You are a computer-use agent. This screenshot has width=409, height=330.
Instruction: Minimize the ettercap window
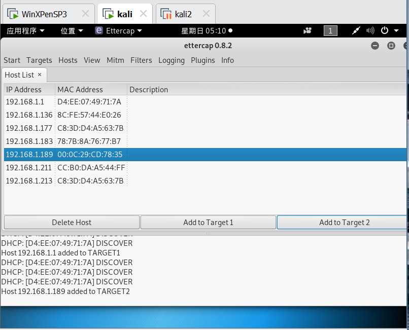(375, 46)
